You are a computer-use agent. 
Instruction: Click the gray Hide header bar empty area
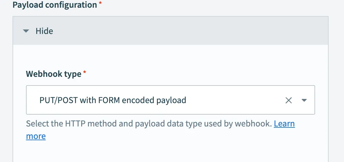click(x=193, y=31)
